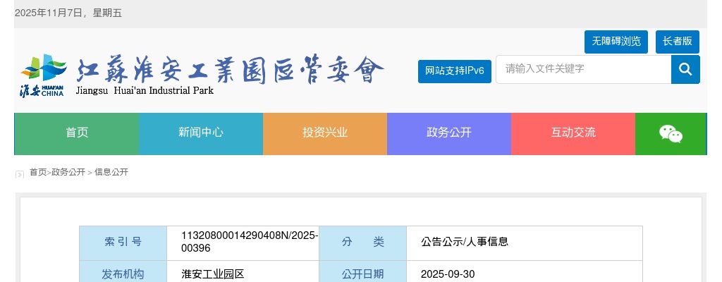This screenshot has height=282, width=722.
Task: Click the 2025-09-30 publication date
Action: [448, 275]
